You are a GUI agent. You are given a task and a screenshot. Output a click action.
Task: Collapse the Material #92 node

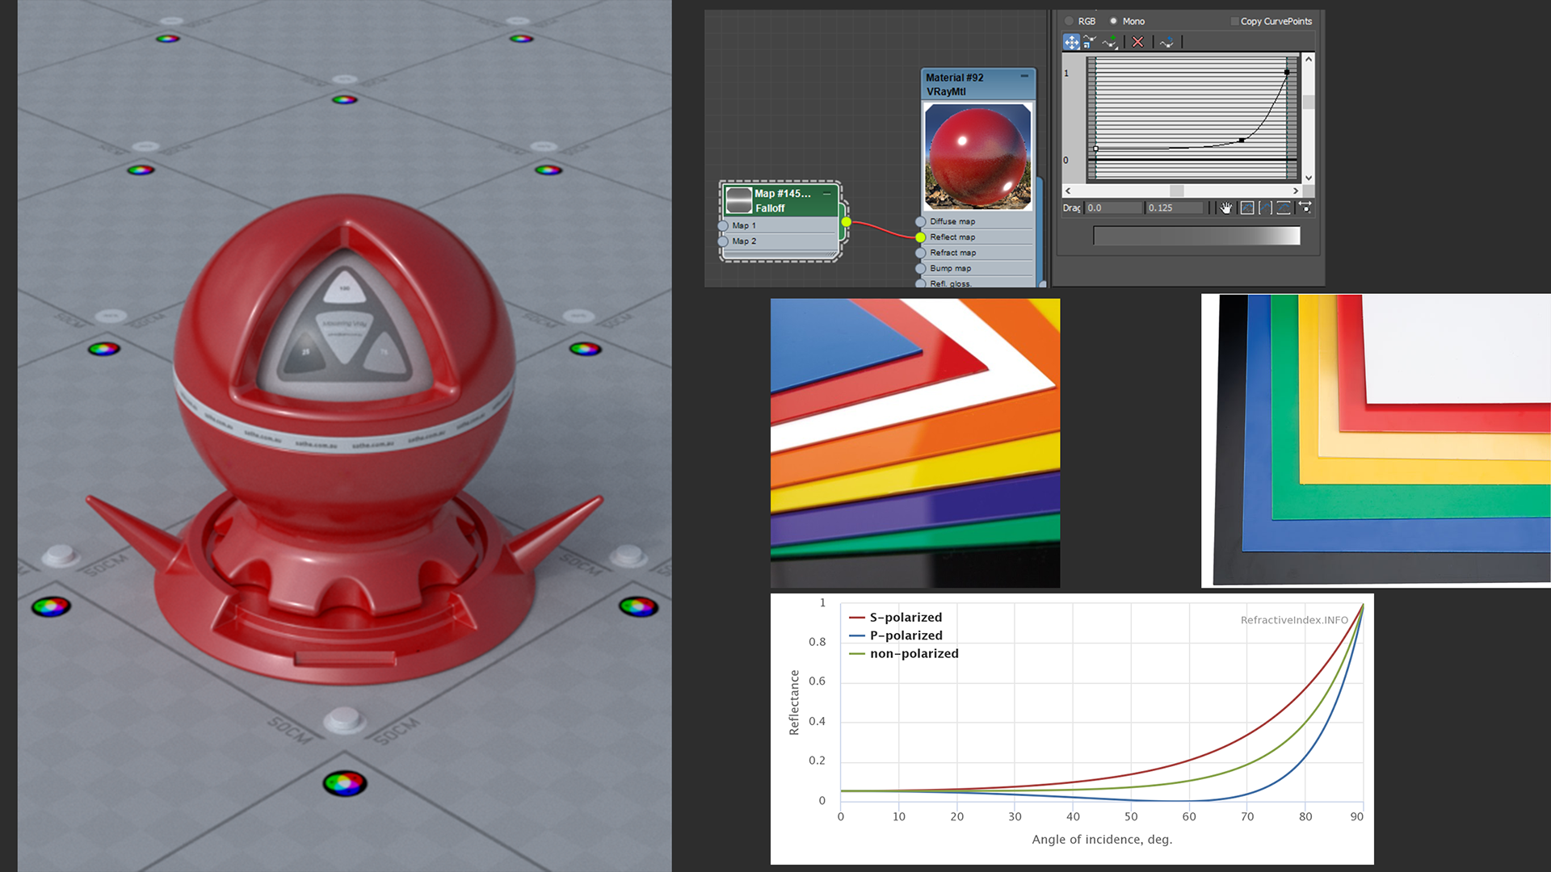click(1024, 77)
